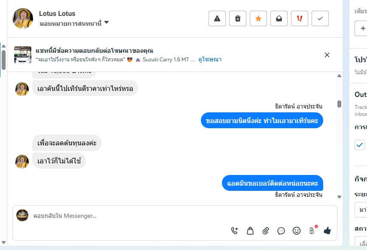This screenshot has width=367, height=250.
Task: Click the phone call request icon
Action: [x=234, y=231]
